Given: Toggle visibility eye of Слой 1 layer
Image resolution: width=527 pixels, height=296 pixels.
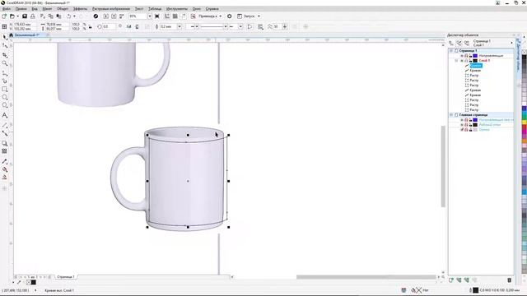Looking at the screenshot, I should pos(462,61).
